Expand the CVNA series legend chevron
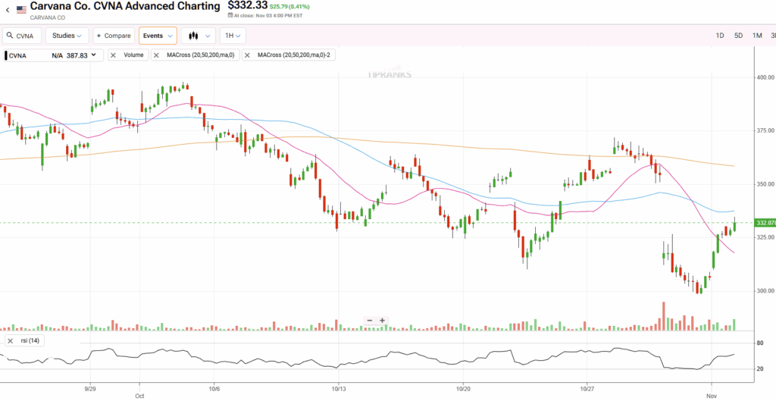 (x=94, y=55)
